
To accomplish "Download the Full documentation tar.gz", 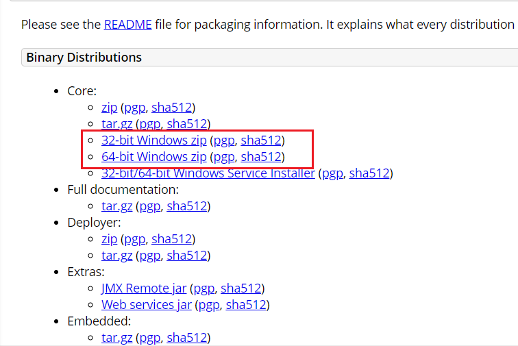I will coord(116,206).
